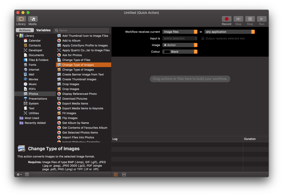Select the Mail category
This screenshot has width=283, height=196.
31,74
